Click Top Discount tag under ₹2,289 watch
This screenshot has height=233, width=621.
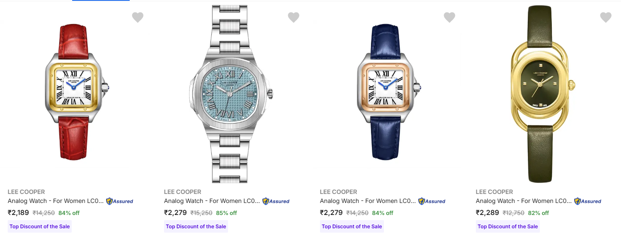point(508,227)
